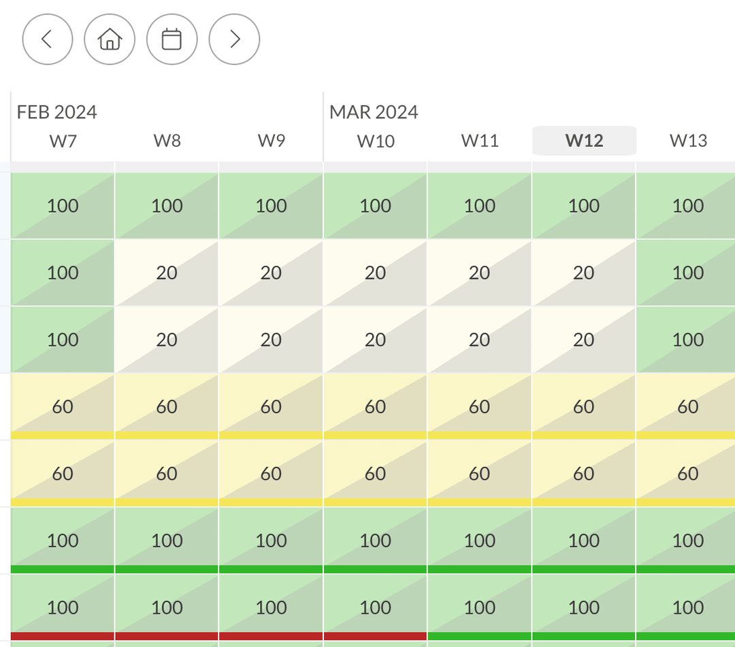The width and height of the screenshot is (735, 647).
Task: Select the home icon to return to today
Action: tap(109, 39)
